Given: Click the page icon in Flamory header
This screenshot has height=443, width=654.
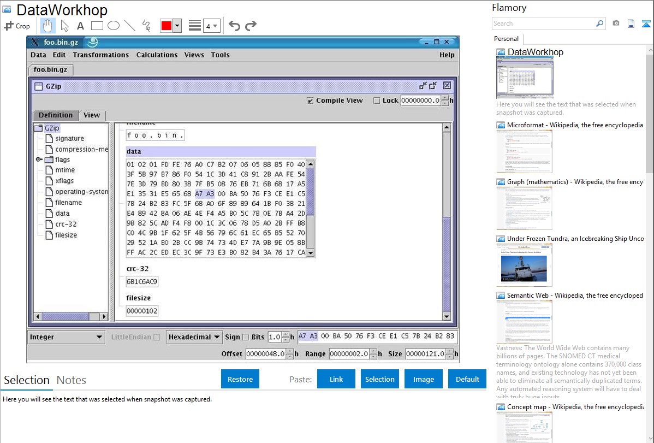Looking at the screenshot, I should (631, 23).
